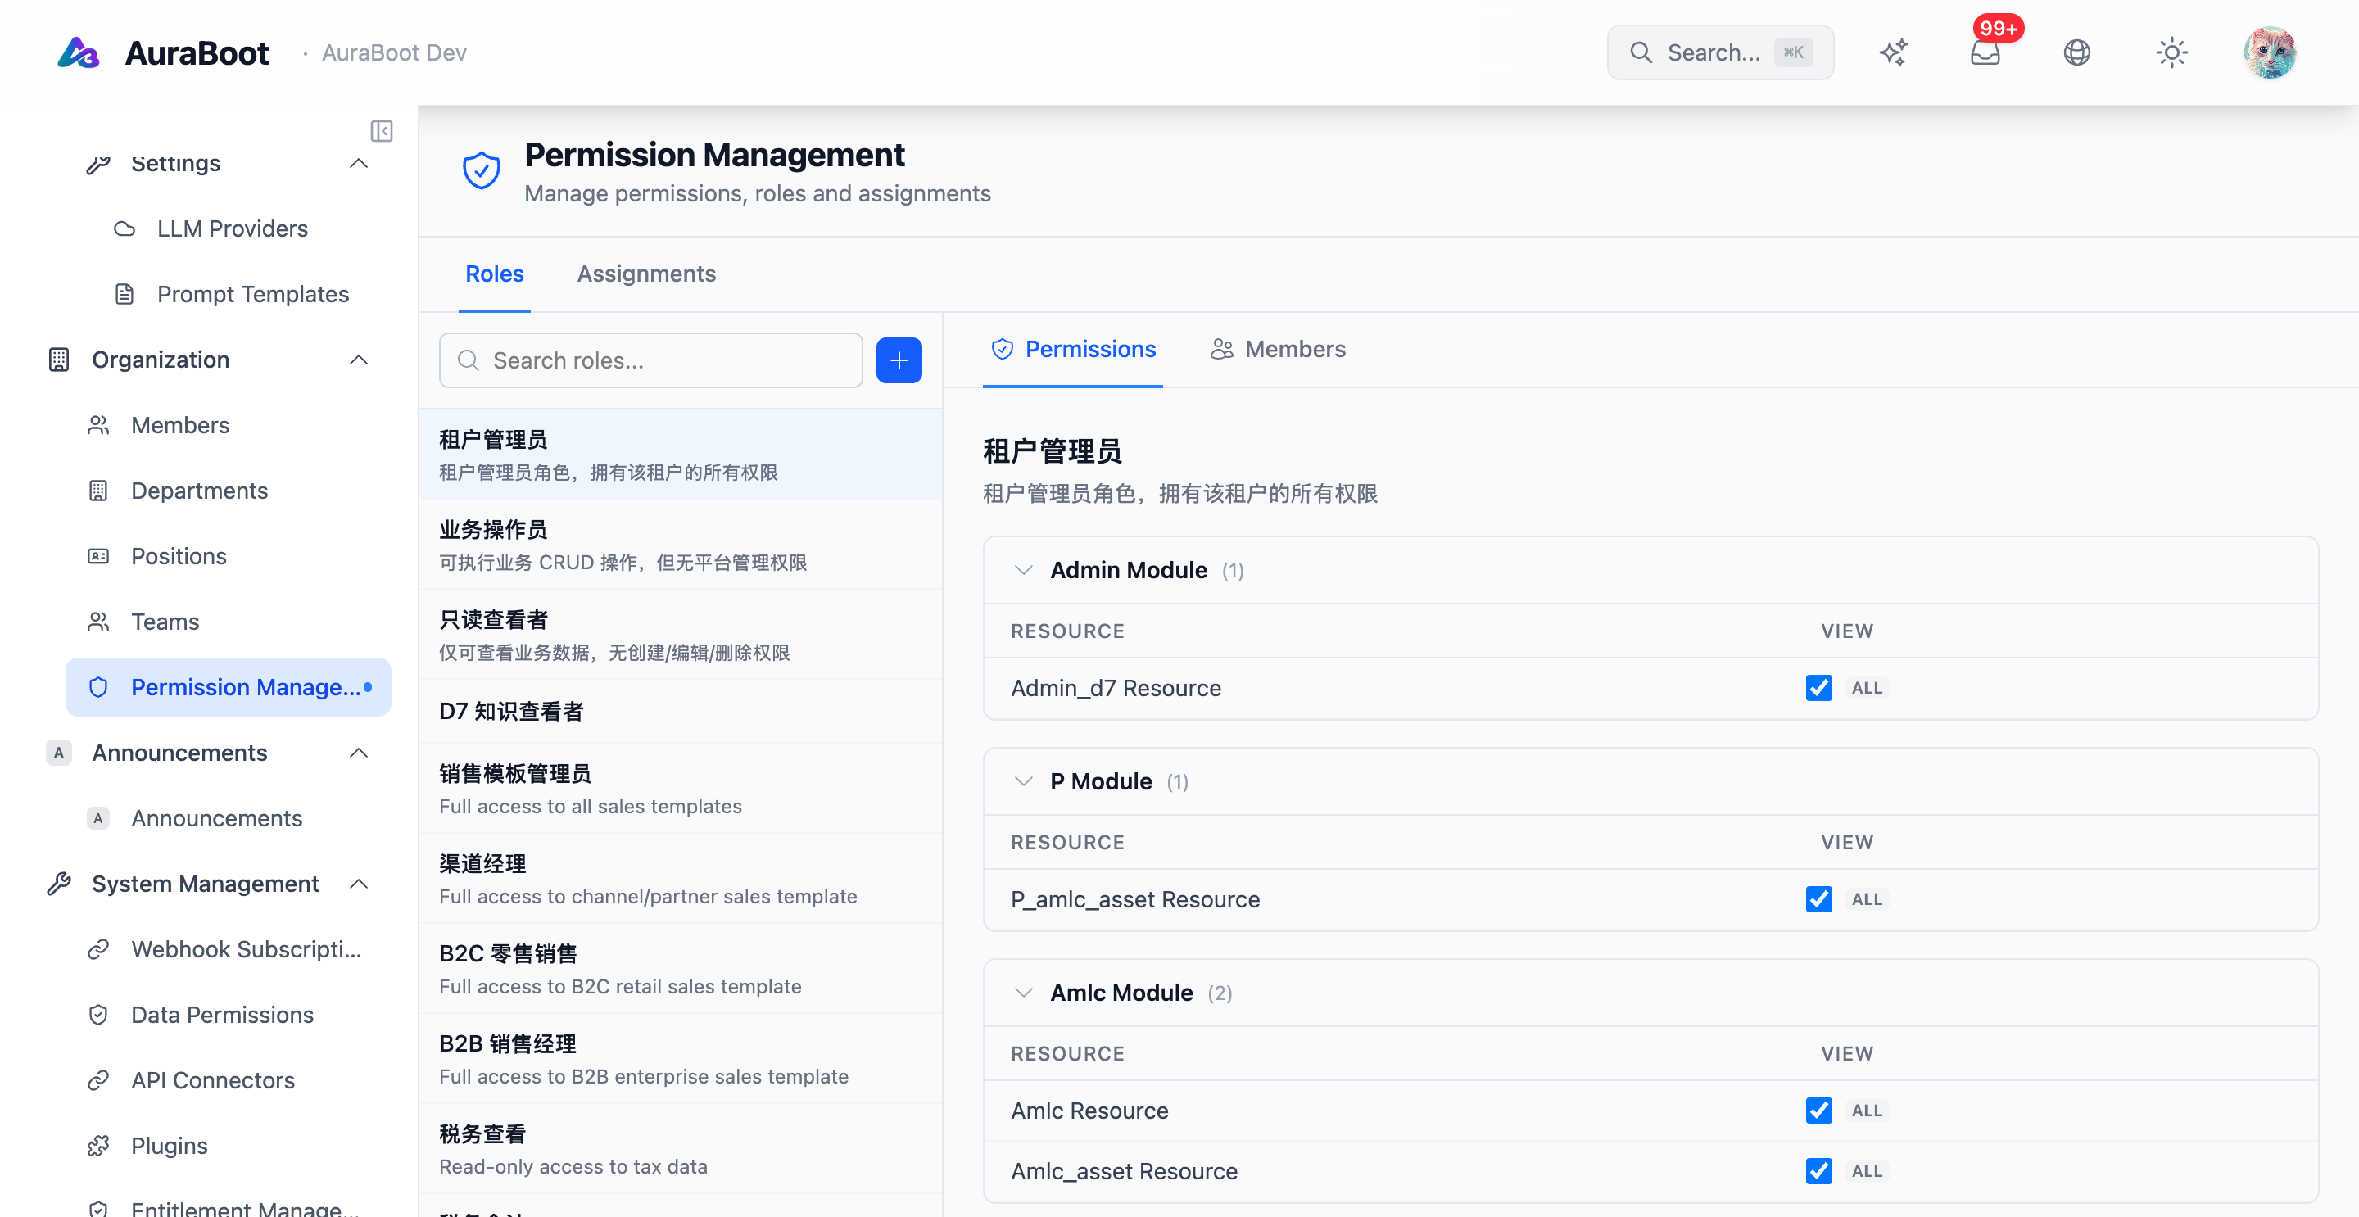Select the 只读查看者 role
Viewport: 2359px width, 1217px height.
681,635
